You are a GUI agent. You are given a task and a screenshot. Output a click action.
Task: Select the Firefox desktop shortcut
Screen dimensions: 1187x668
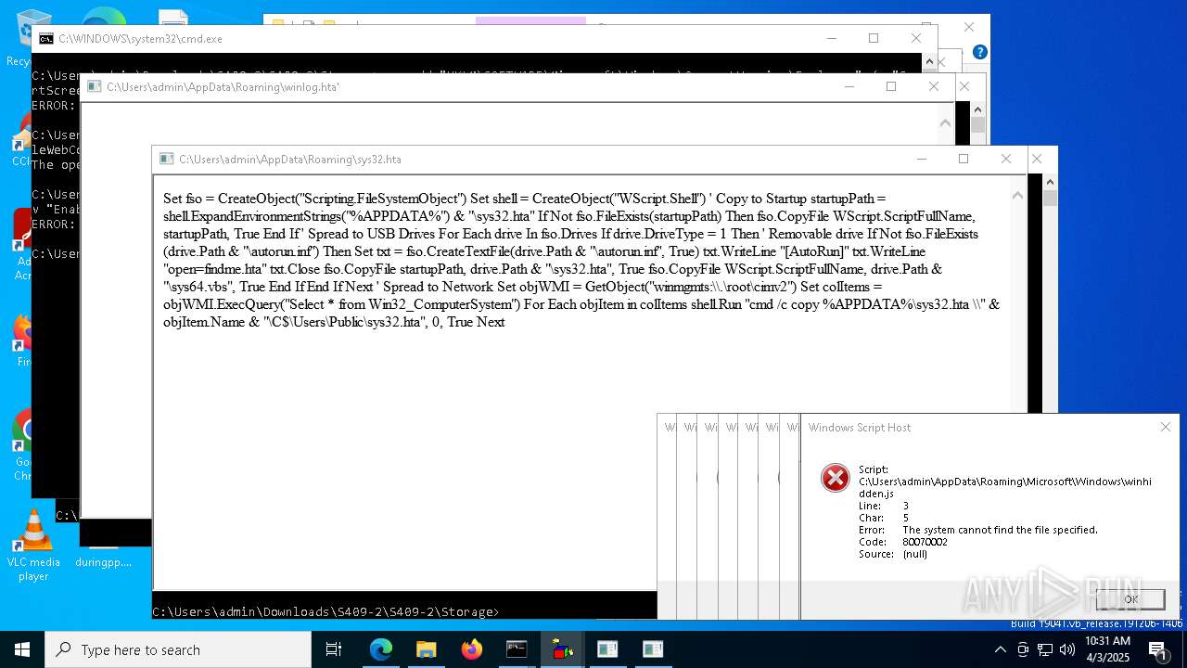point(23,339)
